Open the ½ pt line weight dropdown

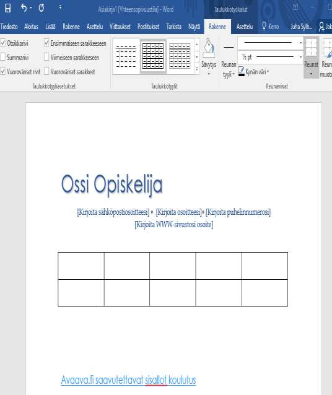click(x=300, y=57)
